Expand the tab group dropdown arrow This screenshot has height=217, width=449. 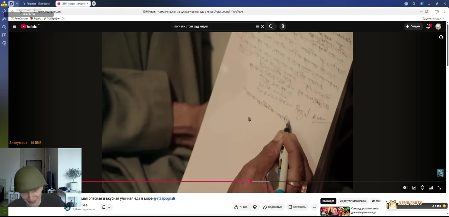17,4
